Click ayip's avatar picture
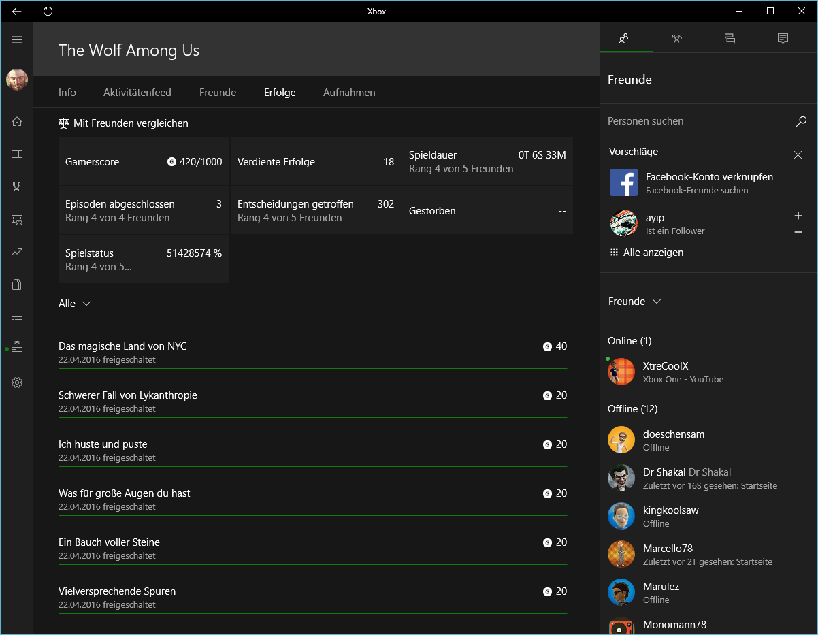This screenshot has height=635, width=818. click(x=624, y=223)
